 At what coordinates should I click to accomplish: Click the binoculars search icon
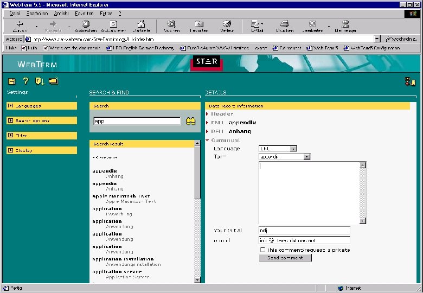tap(190, 121)
